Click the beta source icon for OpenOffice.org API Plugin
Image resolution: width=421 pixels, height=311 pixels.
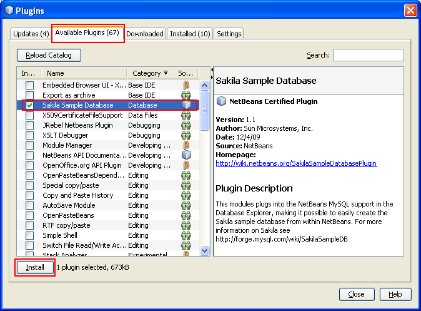click(186, 165)
